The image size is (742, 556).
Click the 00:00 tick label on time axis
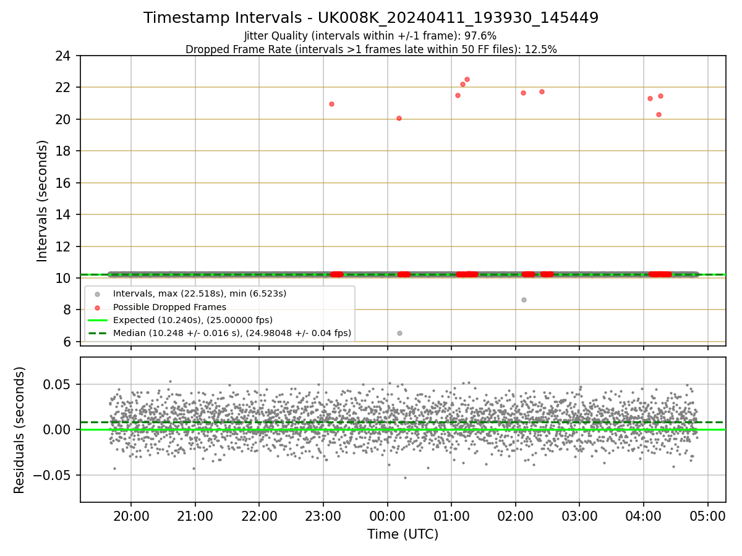[x=387, y=516]
